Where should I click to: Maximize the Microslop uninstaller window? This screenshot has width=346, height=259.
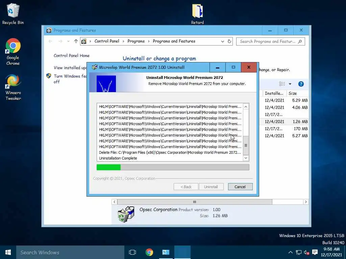coord(233,67)
